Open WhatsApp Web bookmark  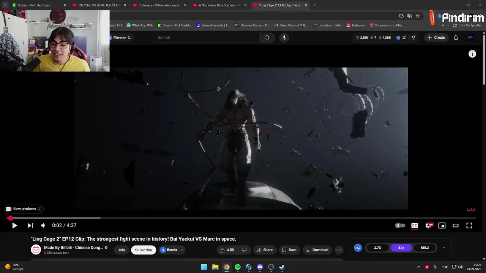(140, 25)
